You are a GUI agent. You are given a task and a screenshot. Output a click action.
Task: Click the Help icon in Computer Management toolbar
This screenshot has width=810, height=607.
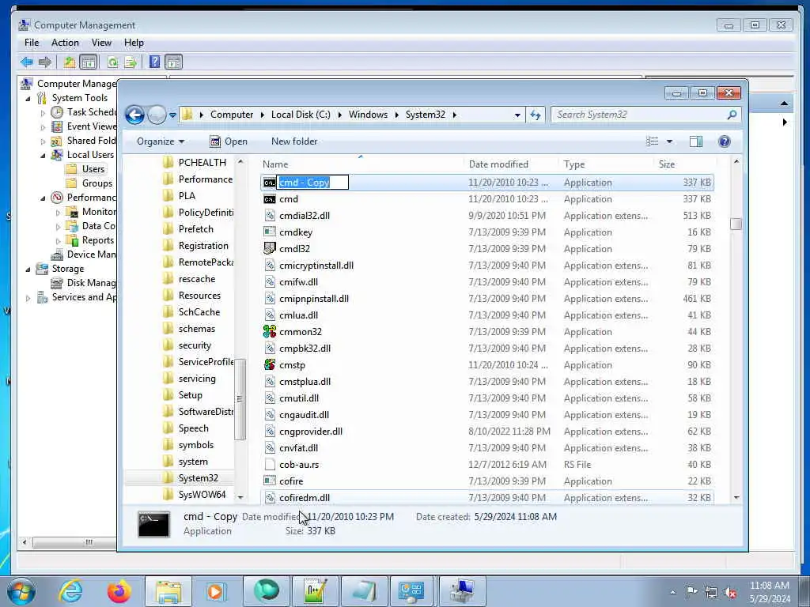pos(154,62)
